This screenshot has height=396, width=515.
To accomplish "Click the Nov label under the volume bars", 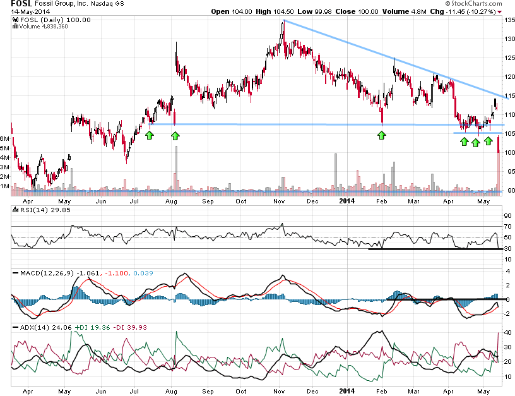I will 279,201.
